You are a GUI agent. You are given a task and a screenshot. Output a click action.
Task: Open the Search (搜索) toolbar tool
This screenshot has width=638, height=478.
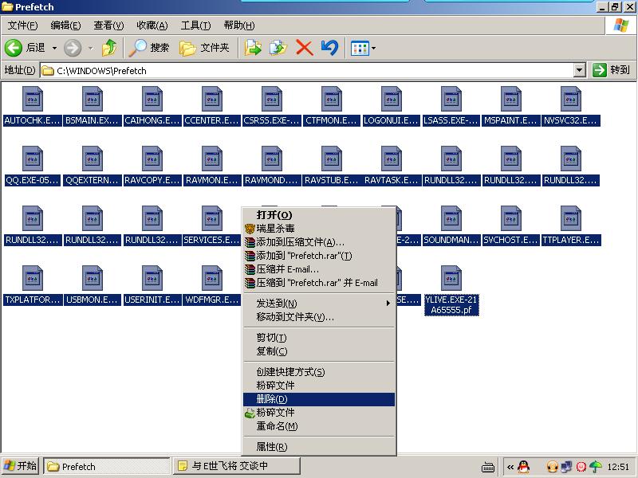point(150,48)
